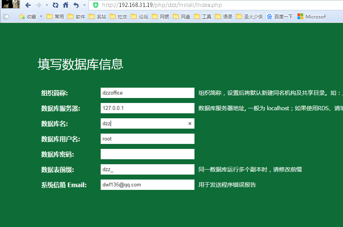Open the 收藏 favorites star
The width and height of the screenshot is (343, 227).
(22, 16)
